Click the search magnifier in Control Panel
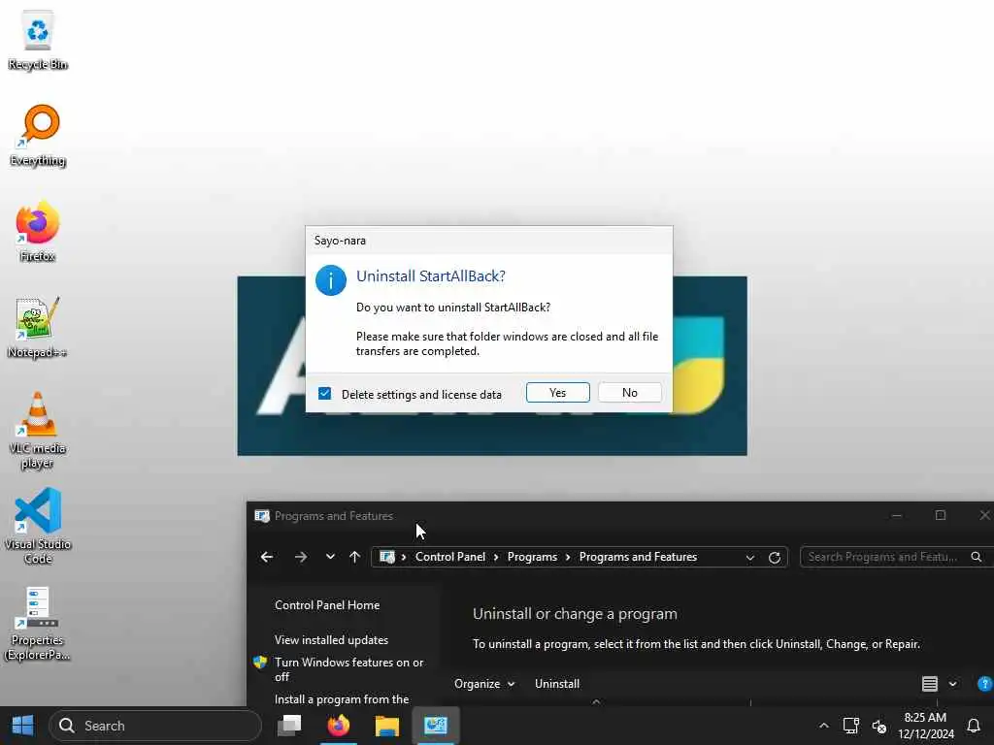Screen dimensions: 994x745 pos(977,557)
